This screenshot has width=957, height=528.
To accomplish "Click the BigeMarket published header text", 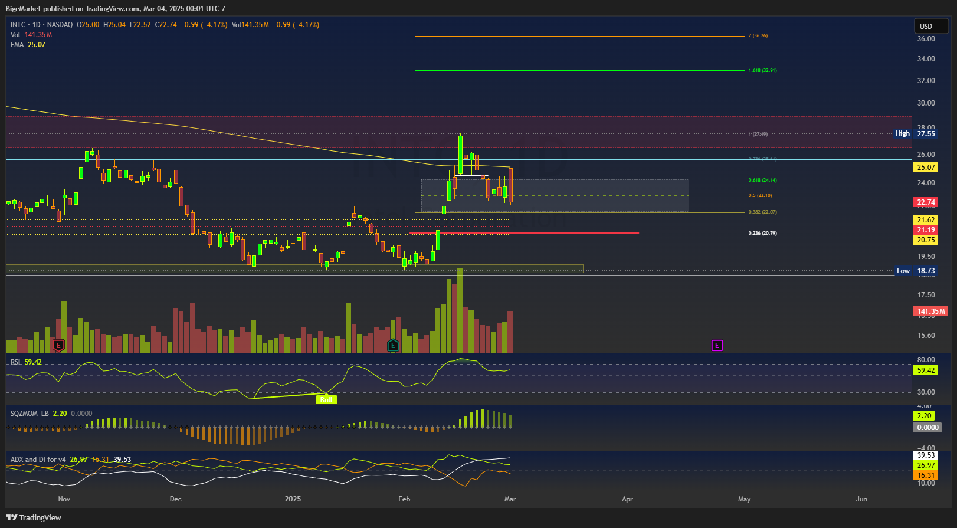I will [116, 9].
